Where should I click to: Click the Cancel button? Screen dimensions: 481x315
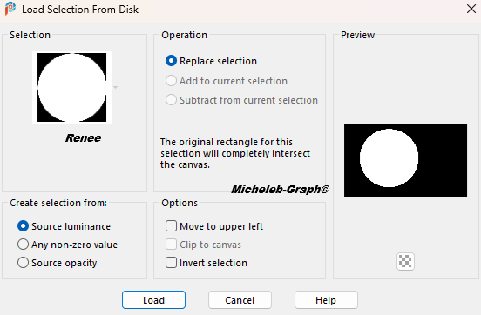(240, 300)
